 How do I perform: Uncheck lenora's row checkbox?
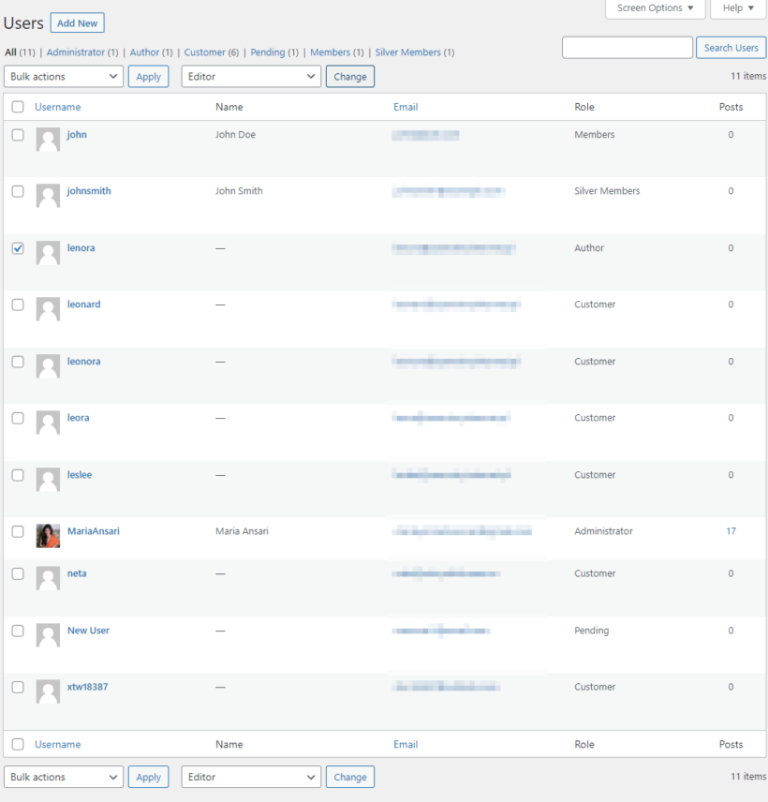pyautogui.click(x=17, y=248)
